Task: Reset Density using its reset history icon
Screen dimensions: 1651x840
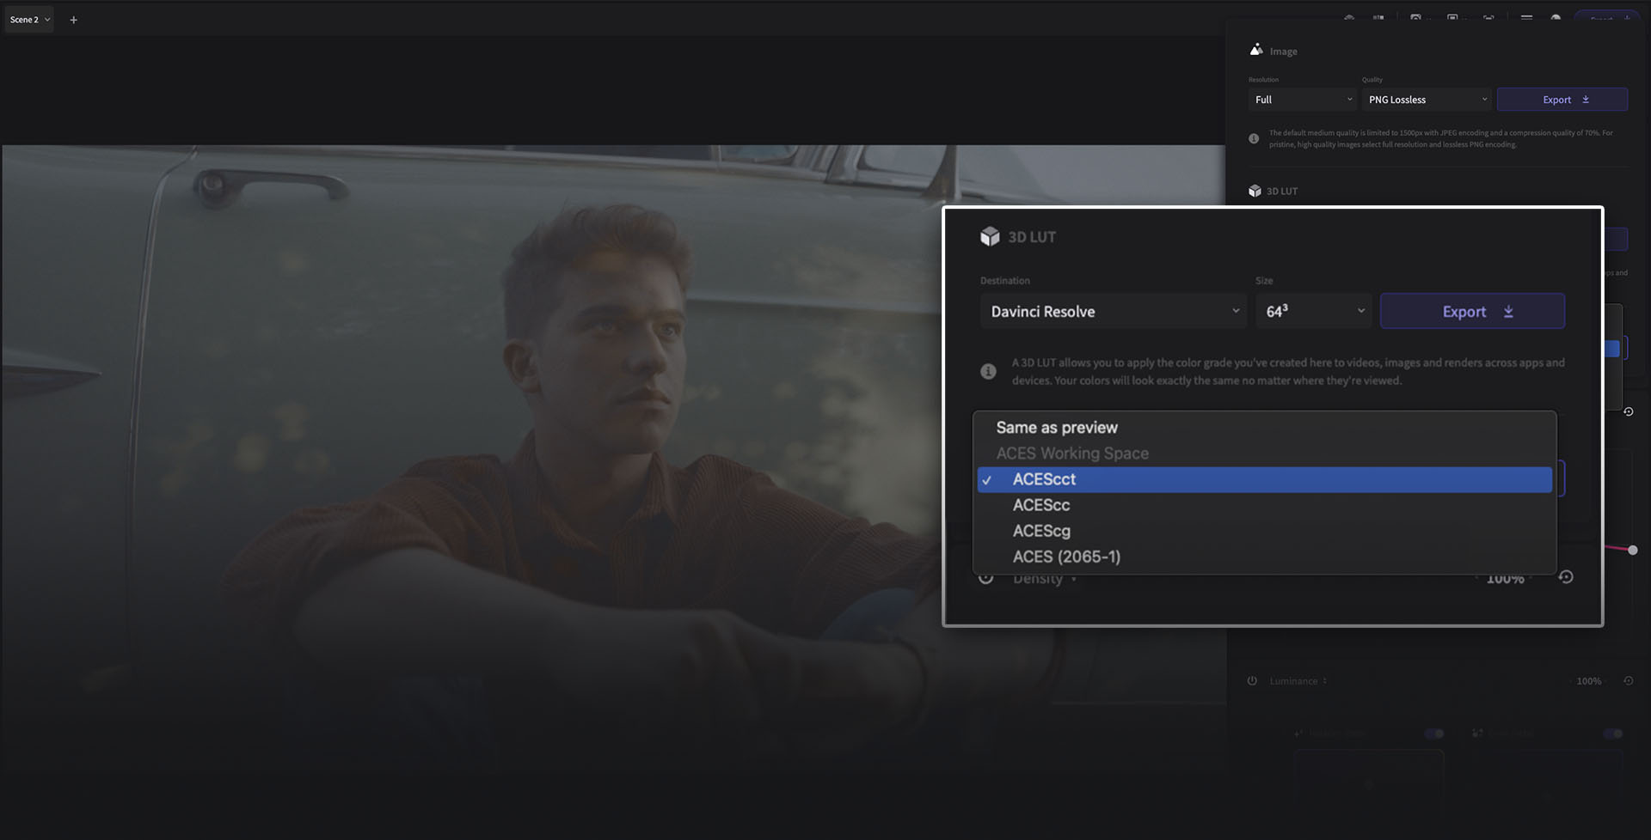Action: pyautogui.click(x=1567, y=577)
